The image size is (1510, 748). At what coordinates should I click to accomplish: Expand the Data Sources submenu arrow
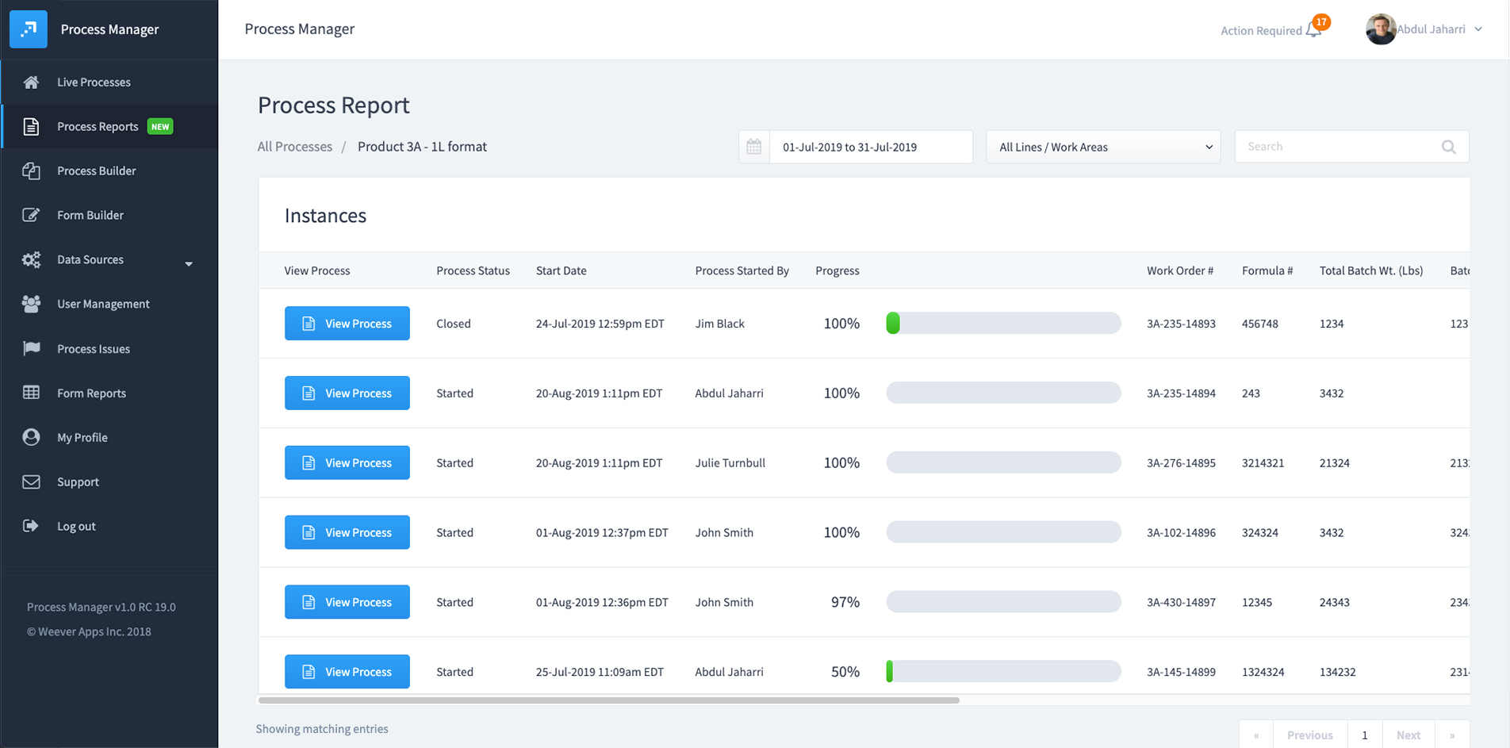tap(189, 263)
